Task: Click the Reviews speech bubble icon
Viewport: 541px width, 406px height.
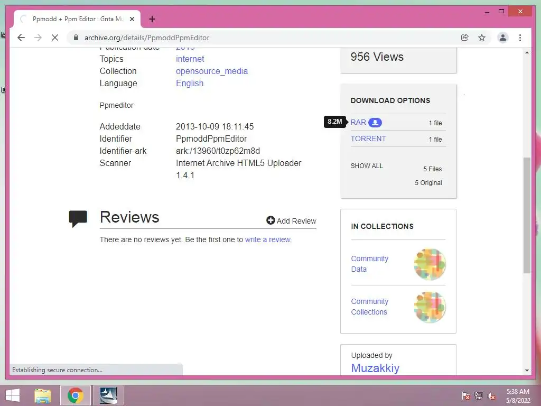Action: [78, 219]
